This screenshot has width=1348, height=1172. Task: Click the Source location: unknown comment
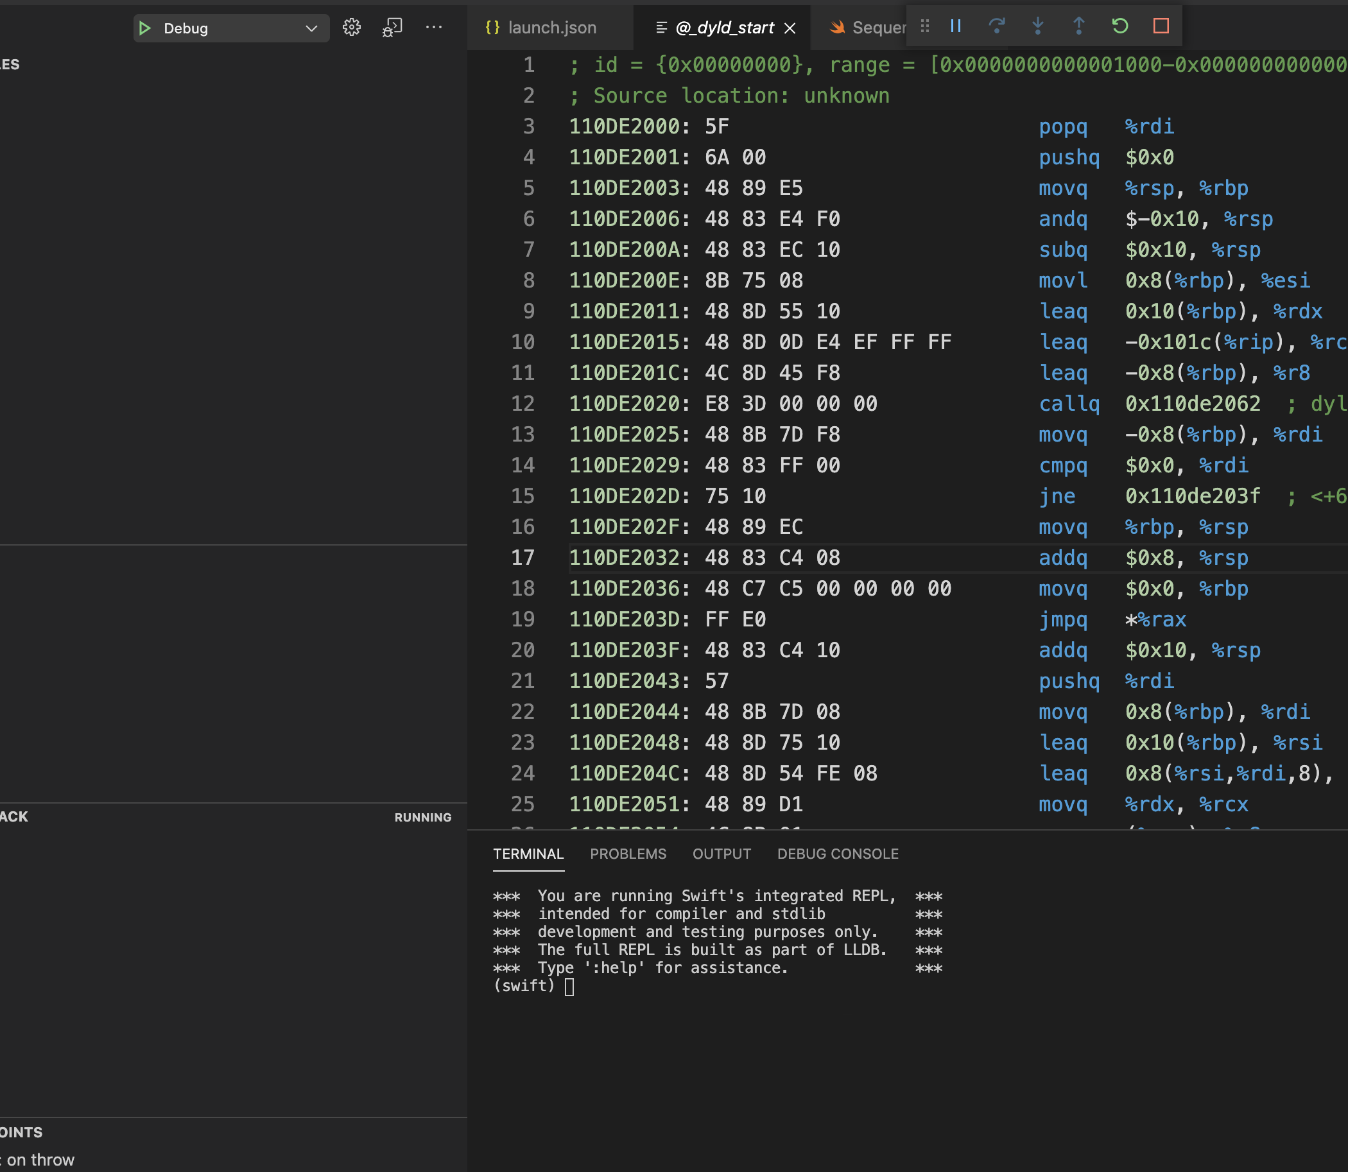point(729,96)
